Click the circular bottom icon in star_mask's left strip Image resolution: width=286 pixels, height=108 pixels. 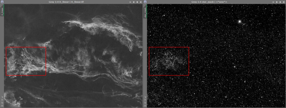click(x=145, y=106)
